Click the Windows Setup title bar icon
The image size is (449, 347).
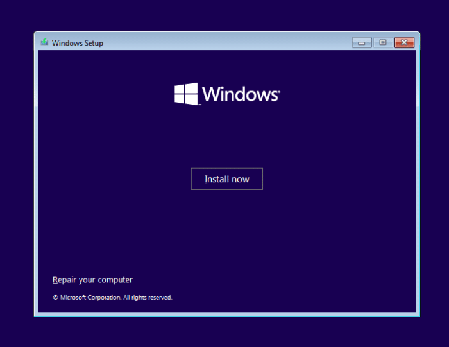tap(44, 42)
